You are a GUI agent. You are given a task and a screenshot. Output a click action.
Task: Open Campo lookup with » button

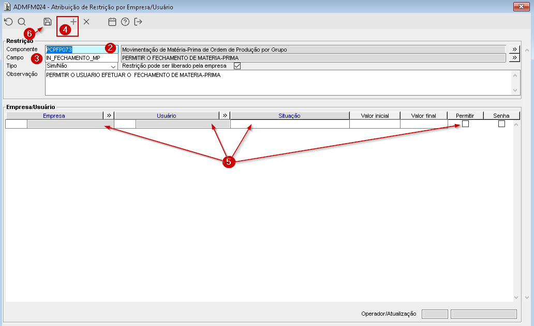[514, 58]
